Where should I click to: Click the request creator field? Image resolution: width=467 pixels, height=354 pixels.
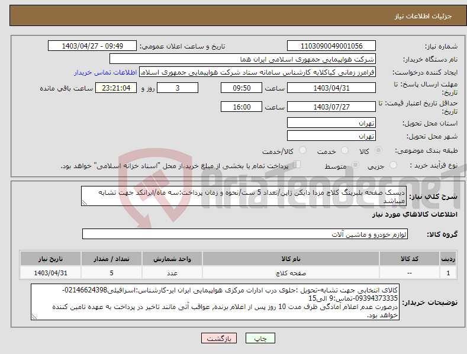coord(257,72)
